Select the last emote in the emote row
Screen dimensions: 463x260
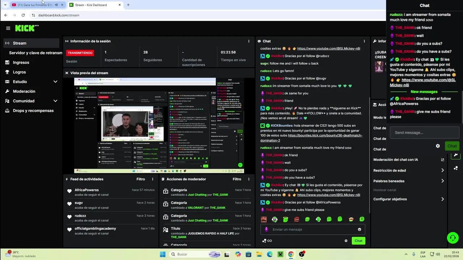(362, 219)
